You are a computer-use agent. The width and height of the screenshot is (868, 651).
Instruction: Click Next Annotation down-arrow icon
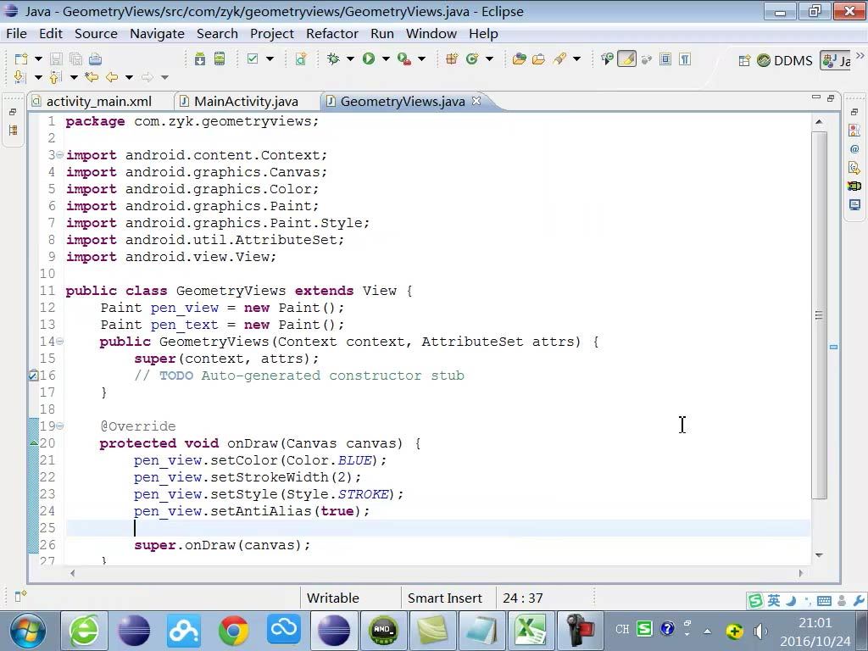click(19, 77)
